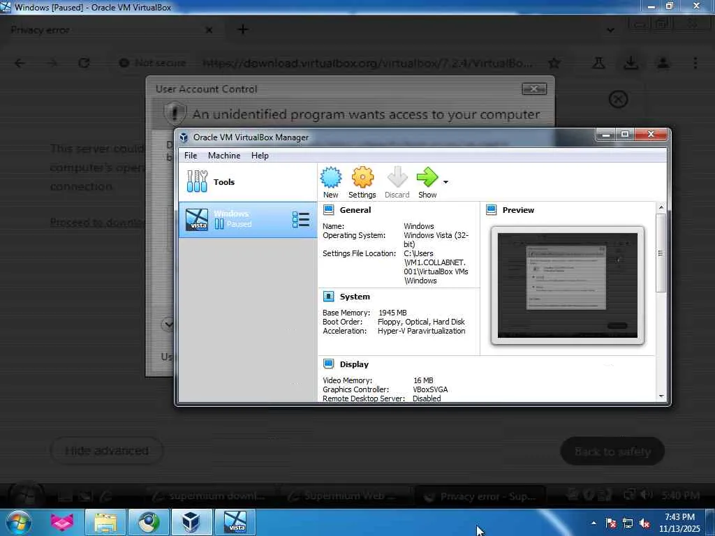This screenshot has width=715, height=536.
Task: Restore the Windows [Paused] VM window
Action: click(x=670, y=6)
